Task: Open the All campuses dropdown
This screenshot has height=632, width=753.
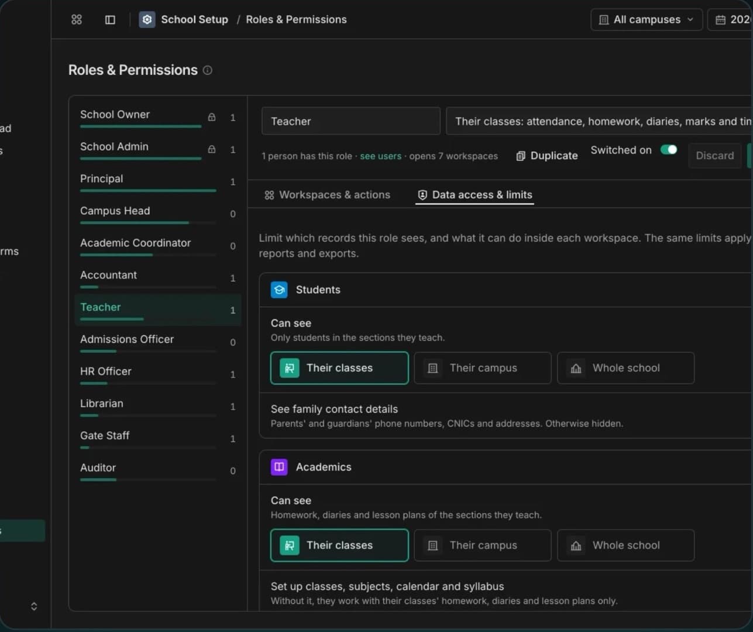Action: (647, 20)
